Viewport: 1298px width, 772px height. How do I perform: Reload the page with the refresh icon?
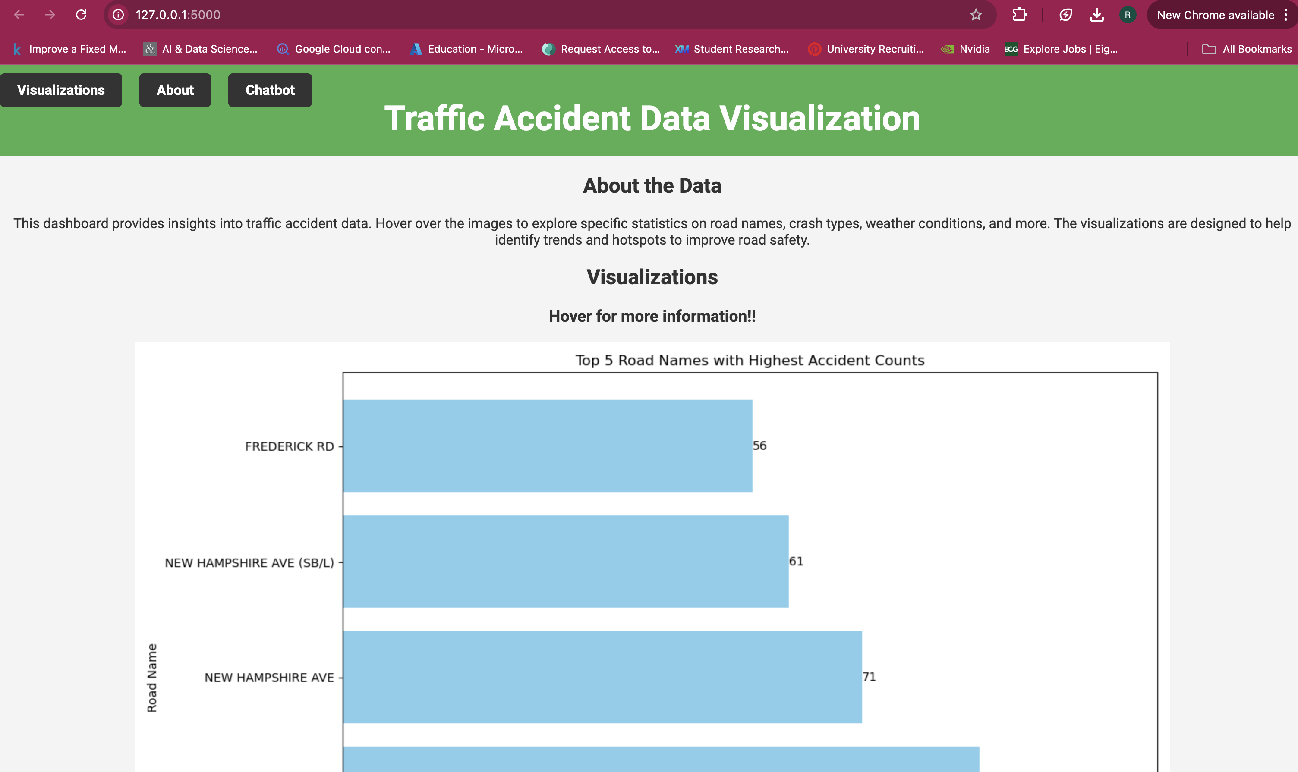point(81,15)
